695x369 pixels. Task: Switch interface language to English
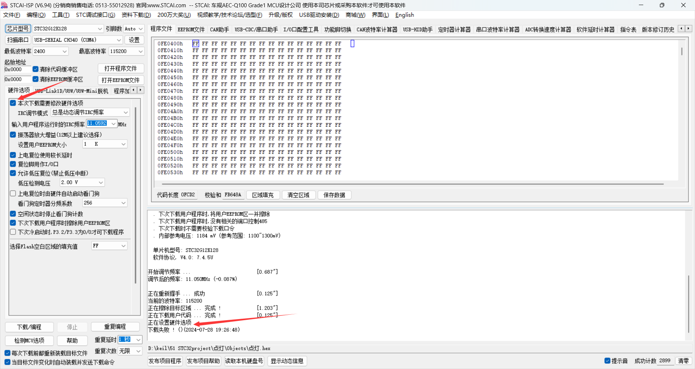404,15
